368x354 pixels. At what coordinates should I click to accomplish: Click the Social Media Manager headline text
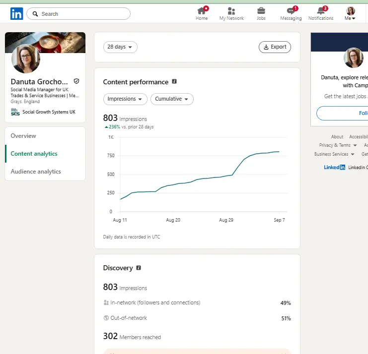tap(45, 93)
